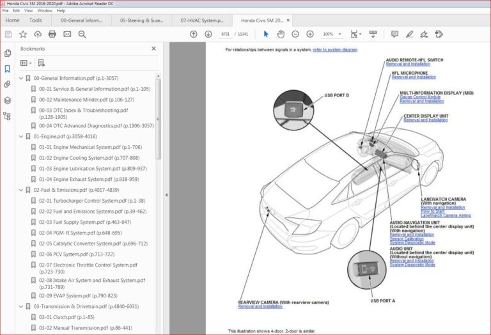Zoom out with the minus icon
Image resolution: width=491 pixels, height=335 pixels.
coord(295,34)
